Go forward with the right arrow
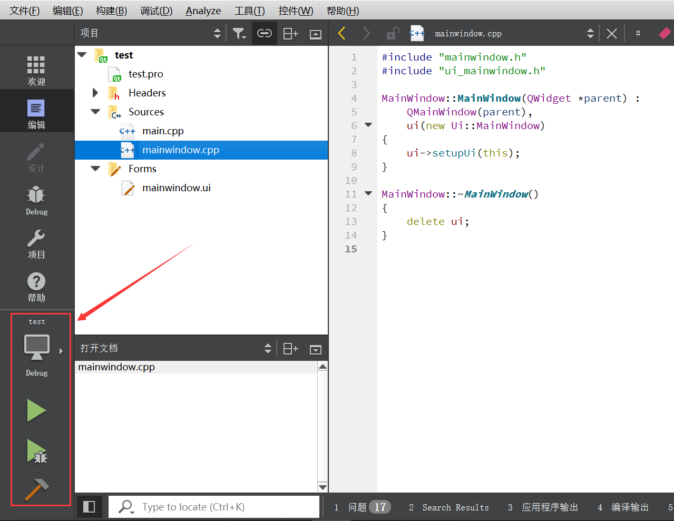 click(x=367, y=34)
